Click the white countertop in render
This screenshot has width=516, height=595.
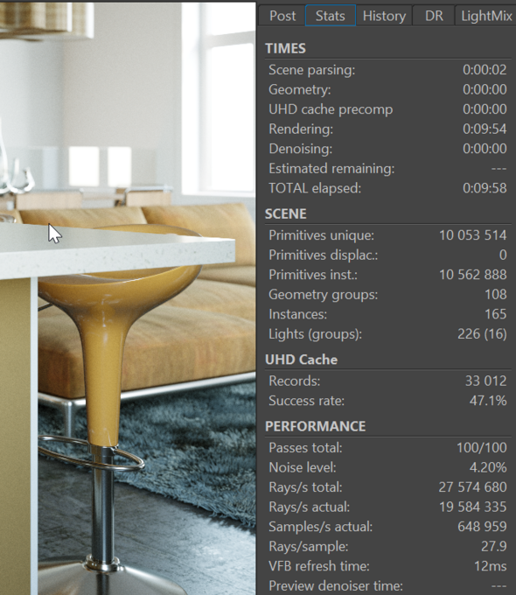click(114, 248)
